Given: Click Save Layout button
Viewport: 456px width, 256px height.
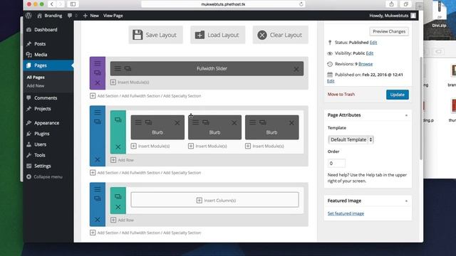Looking at the screenshot, I should (155, 35).
